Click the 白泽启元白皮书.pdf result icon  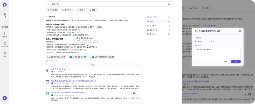point(47,70)
